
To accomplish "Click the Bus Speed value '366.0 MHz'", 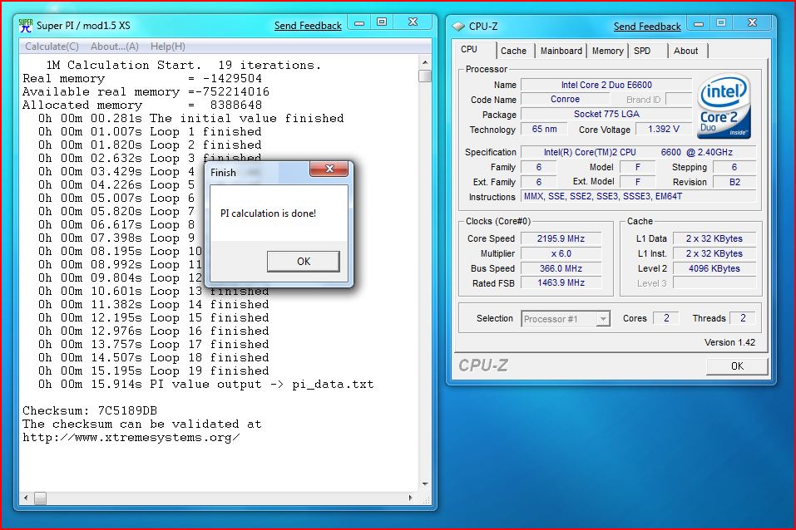I will [561, 268].
